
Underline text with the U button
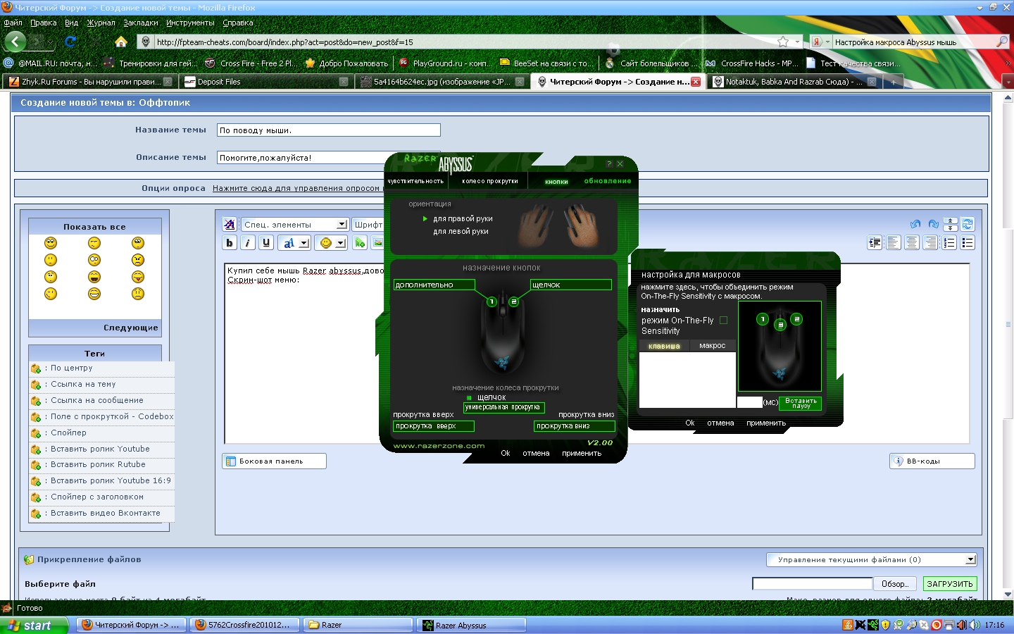tap(265, 243)
